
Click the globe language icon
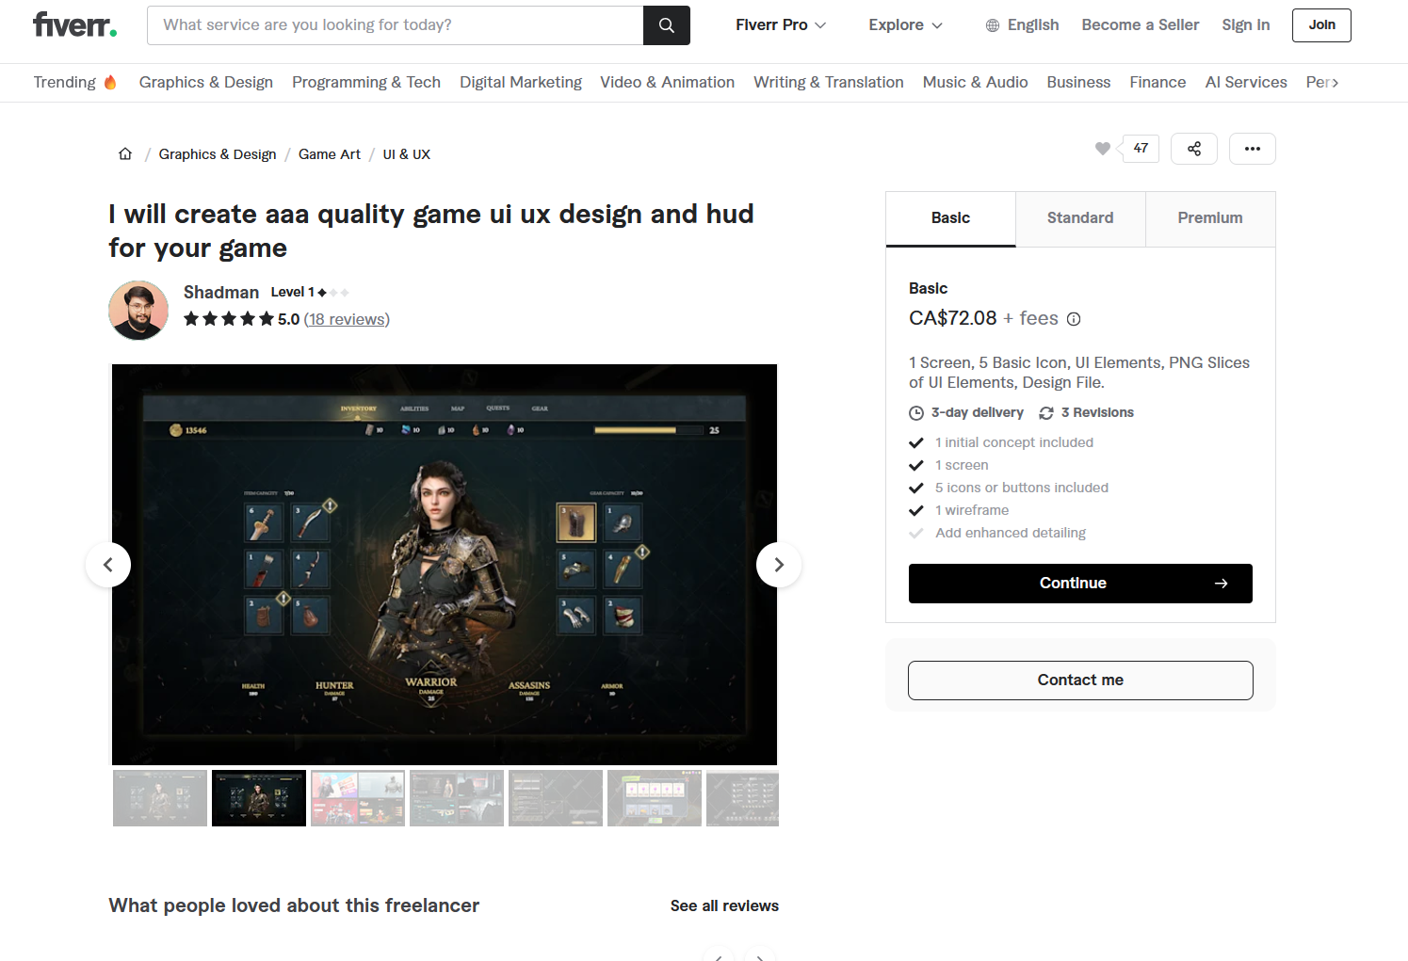point(993,25)
